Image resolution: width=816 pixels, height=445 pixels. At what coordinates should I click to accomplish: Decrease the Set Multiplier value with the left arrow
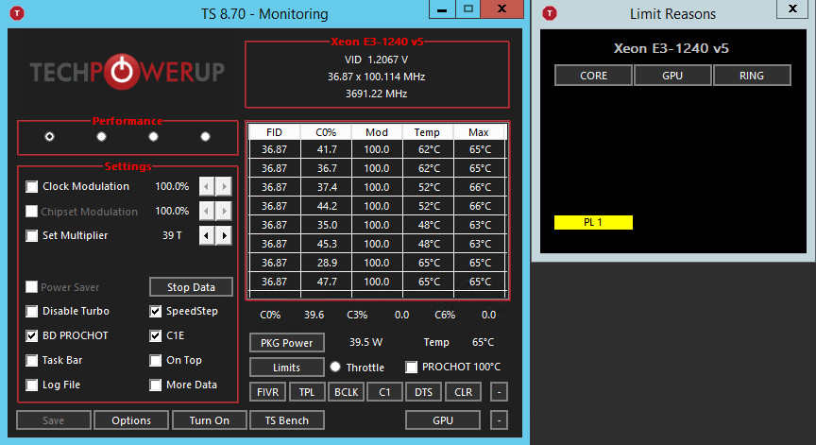click(207, 235)
